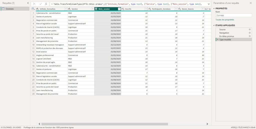Select 'Management de proximite' cell in row 24
The image size is (256, 129).
51,94
